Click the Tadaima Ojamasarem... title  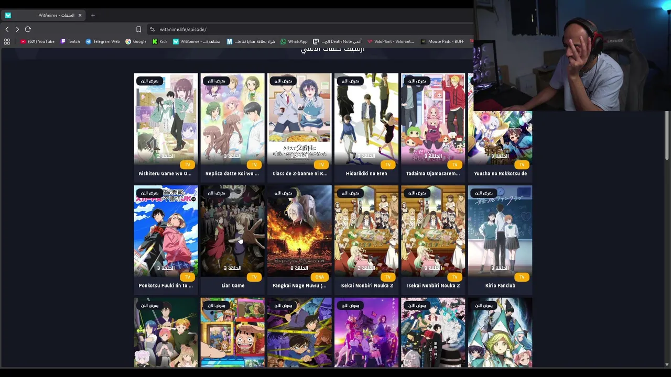tap(433, 173)
